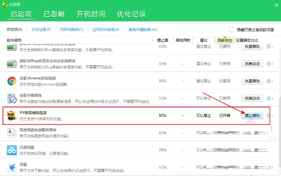281x176 pixels.
Task: Click the 软件名称 column header
Action: coord(14,40)
